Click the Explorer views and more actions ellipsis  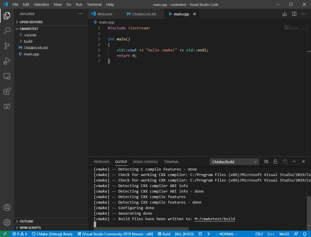click(80, 14)
